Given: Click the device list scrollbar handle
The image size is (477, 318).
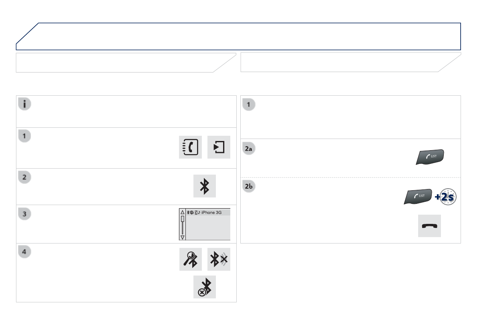Looking at the screenshot, I should click(x=183, y=219).
